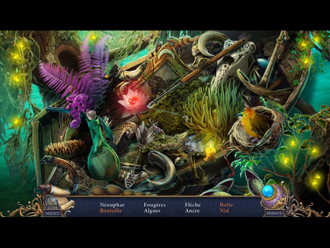The width and height of the screenshot is (330, 248).
Task: Select Nénuphar in the item list
Action: click(x=112, y=205)
